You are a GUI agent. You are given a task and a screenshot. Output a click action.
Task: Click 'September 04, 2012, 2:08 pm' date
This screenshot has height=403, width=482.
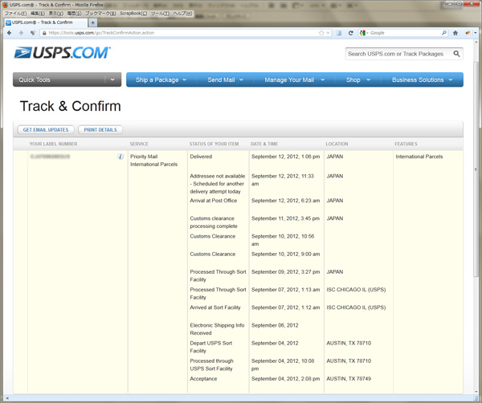[285, 379]
